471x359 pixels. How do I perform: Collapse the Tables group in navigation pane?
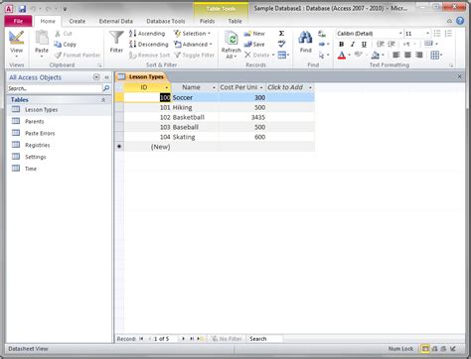click(103, 100)
